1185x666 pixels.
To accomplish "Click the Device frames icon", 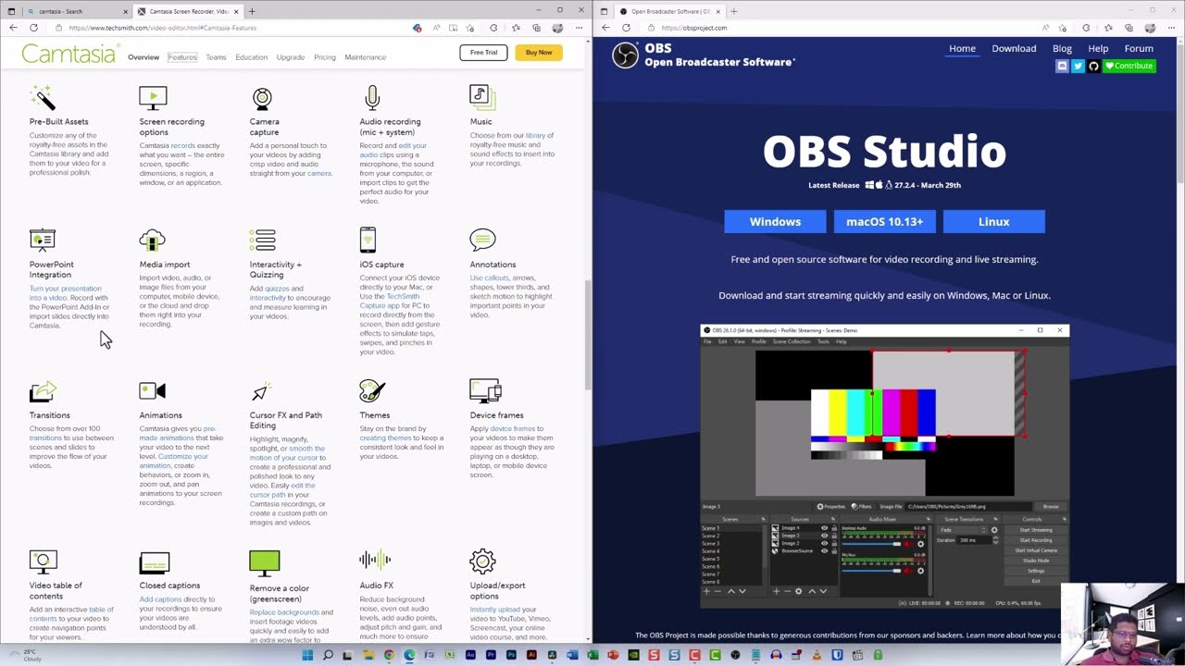I will click(485, 391).
